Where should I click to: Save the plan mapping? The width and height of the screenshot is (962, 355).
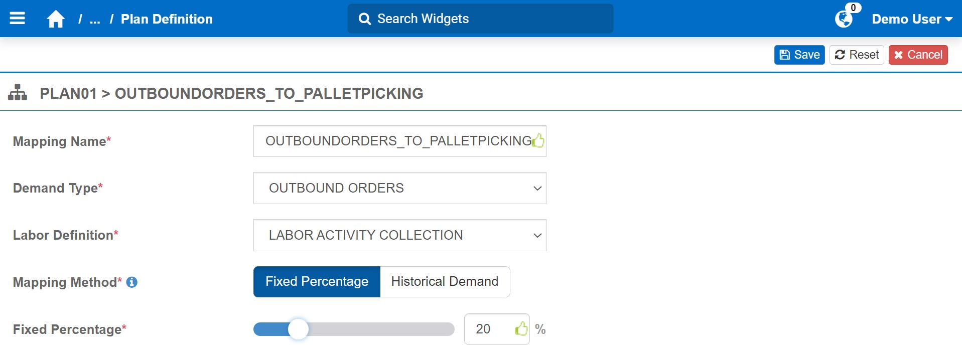(799, 55)
